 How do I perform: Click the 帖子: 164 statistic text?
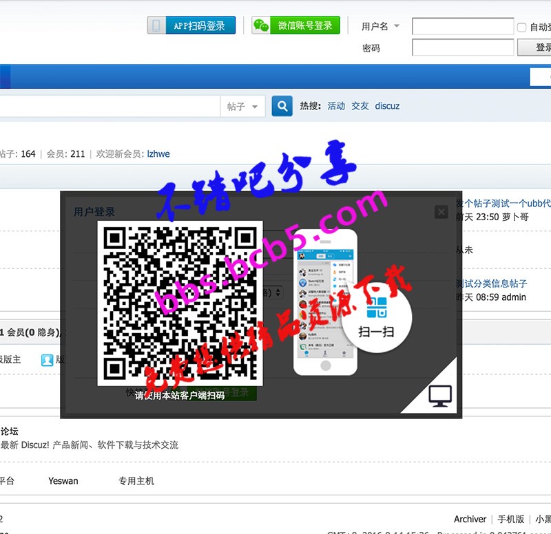18,153
